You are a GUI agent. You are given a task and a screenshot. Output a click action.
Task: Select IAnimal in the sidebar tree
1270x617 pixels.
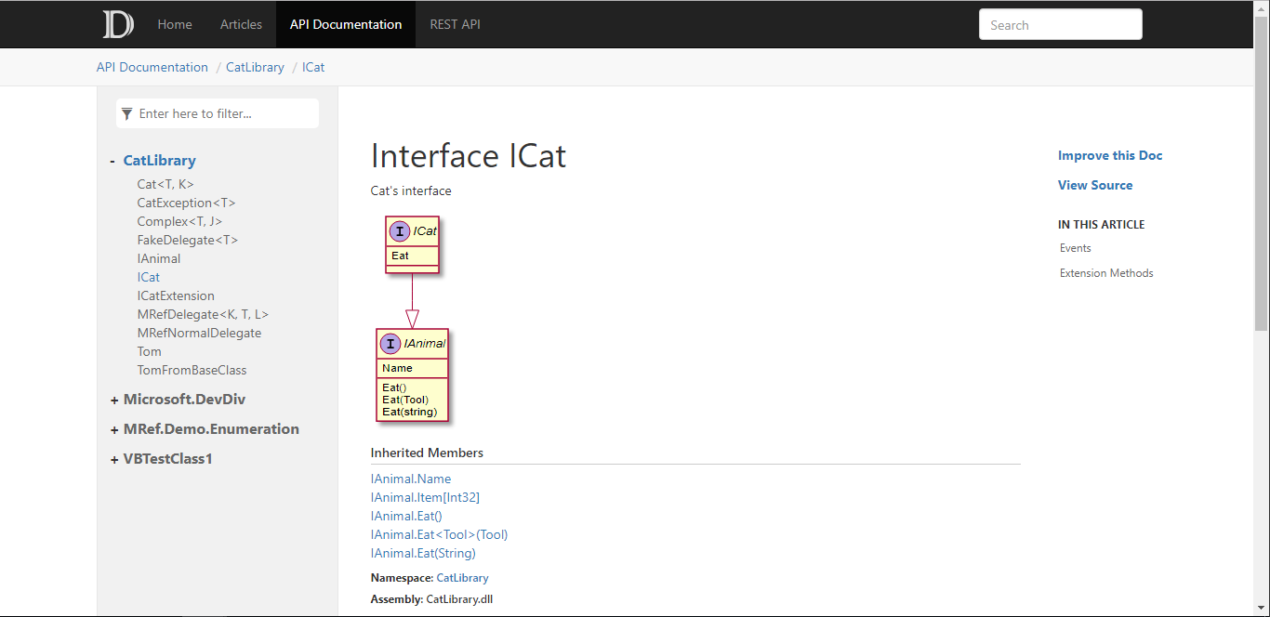(x=158, y=258)
